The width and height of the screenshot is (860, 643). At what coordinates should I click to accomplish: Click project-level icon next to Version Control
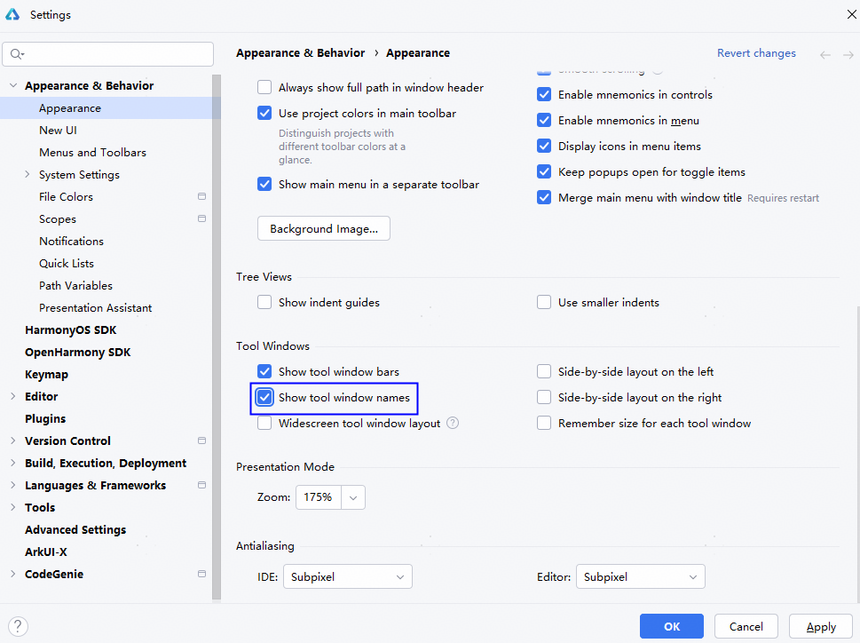coord(201,441)
